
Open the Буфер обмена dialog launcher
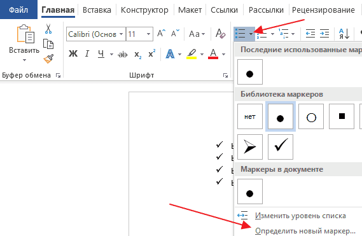[58, 75]
